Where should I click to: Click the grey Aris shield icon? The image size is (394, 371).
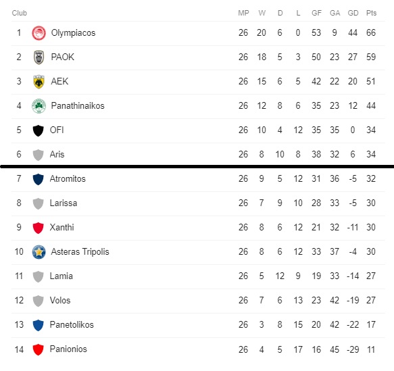pyautogui.click(x=39, y=155)
